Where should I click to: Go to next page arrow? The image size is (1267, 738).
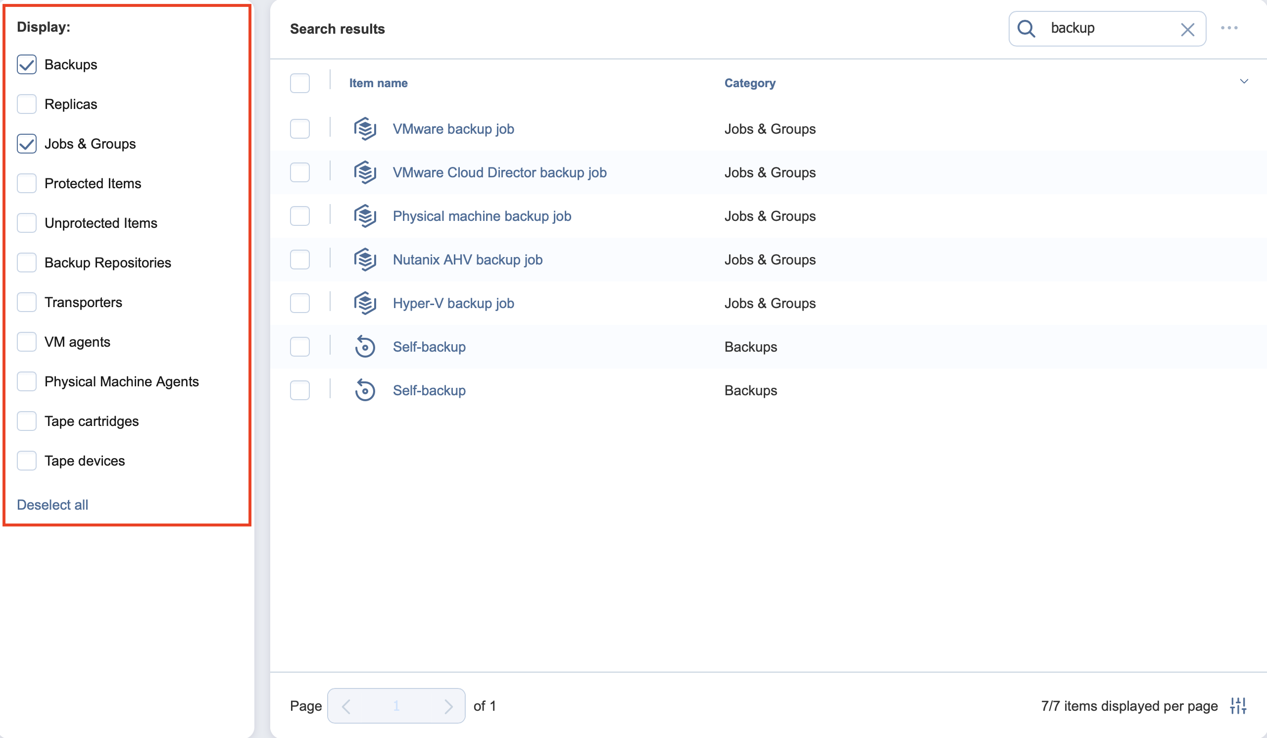pos(448,706)
